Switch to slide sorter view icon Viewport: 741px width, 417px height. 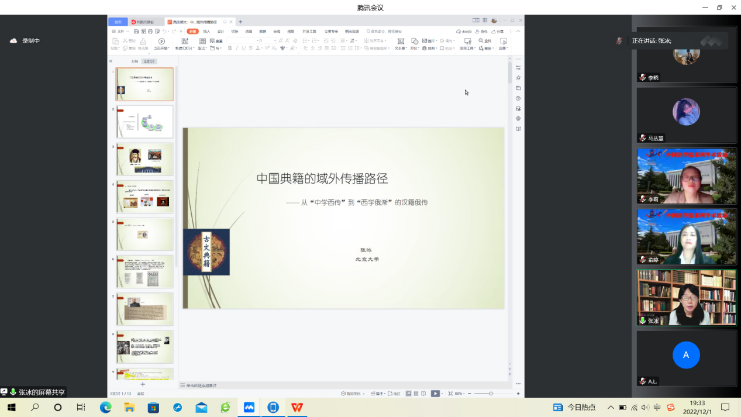point(416,394)
